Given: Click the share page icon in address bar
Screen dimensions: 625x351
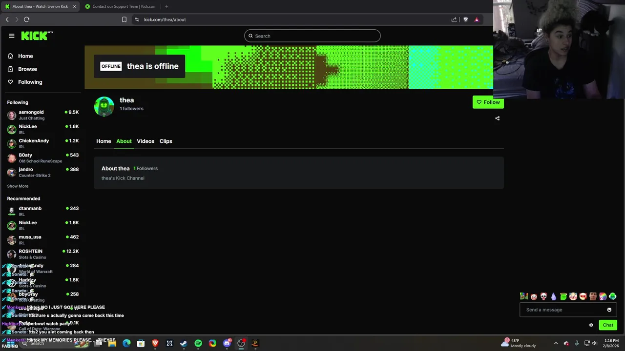Looking at the screenshot, I should click(x=454, y=19).
